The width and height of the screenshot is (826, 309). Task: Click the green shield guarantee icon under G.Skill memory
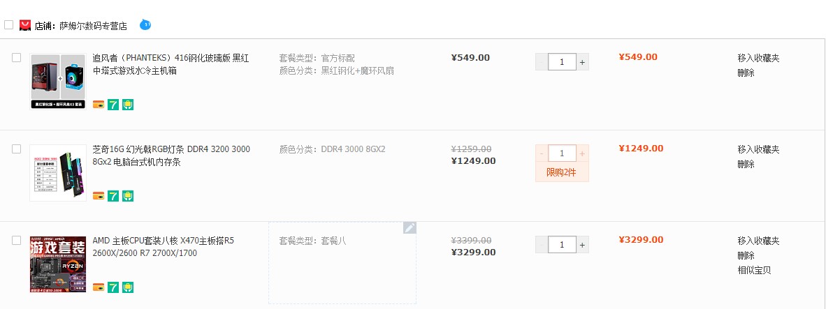127,195
